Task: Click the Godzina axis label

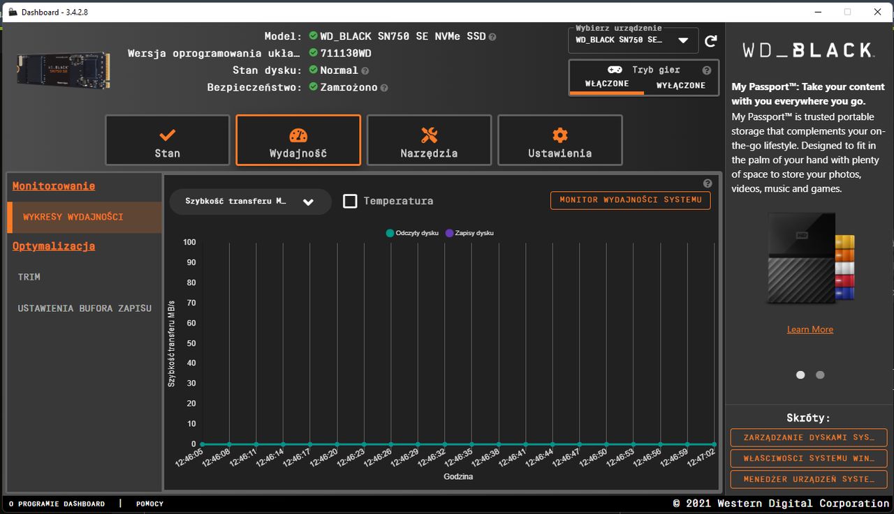Action: point(458,476)
